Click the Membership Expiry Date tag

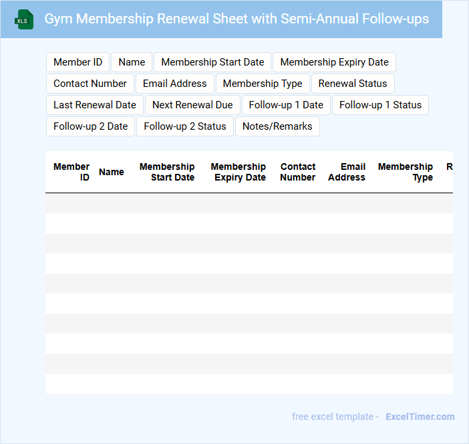tap(334, 62)
